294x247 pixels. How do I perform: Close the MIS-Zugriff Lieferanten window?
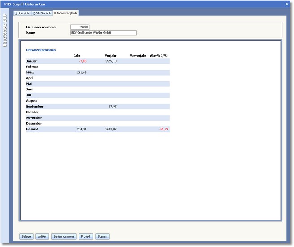pos(287,4)
